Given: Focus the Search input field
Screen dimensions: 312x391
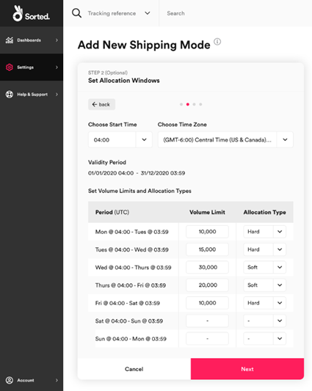Looking at the screenshot, I should coord(235,13).
